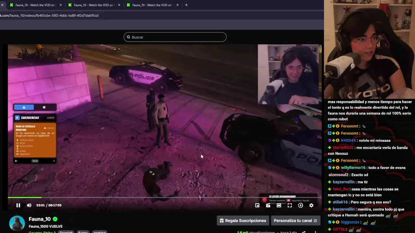Switch to the second Fauna_10 VOD tab

[x=94, y=5]
